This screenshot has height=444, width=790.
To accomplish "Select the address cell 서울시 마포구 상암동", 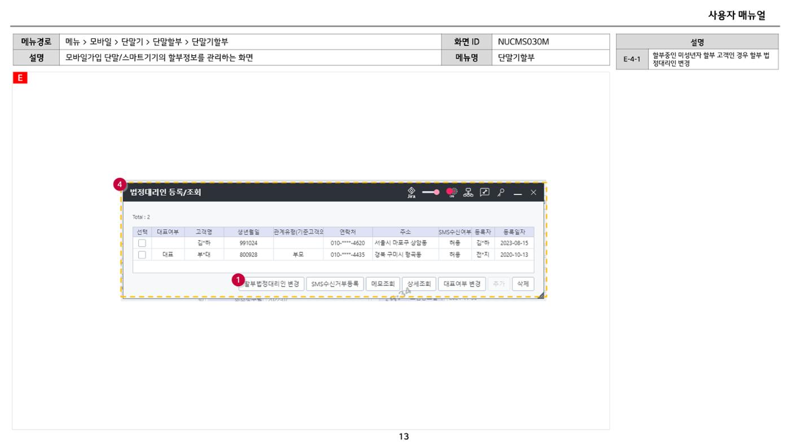I will pyautogui.click(x=405, y=243).
